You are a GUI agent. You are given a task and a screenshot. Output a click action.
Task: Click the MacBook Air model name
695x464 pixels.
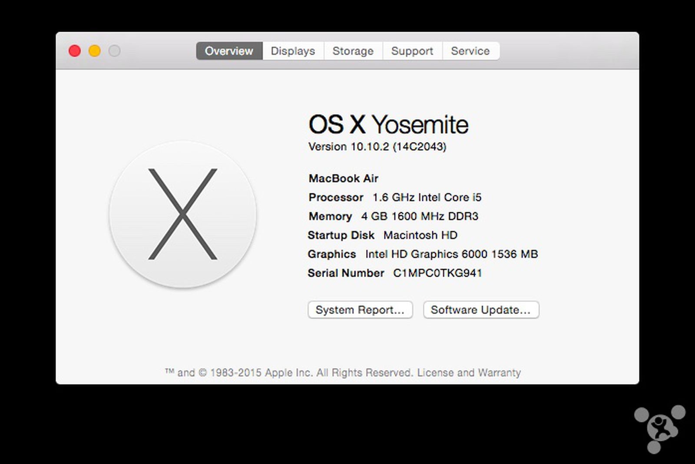coord(343,178)
